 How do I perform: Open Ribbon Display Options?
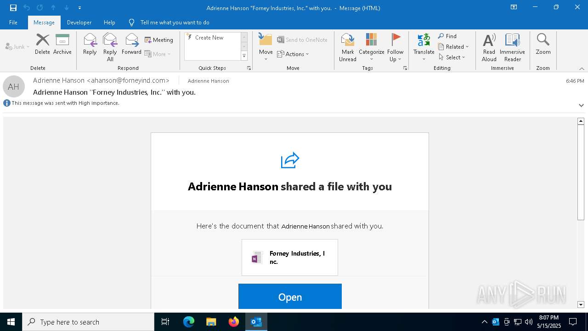(x=514, y=7)
